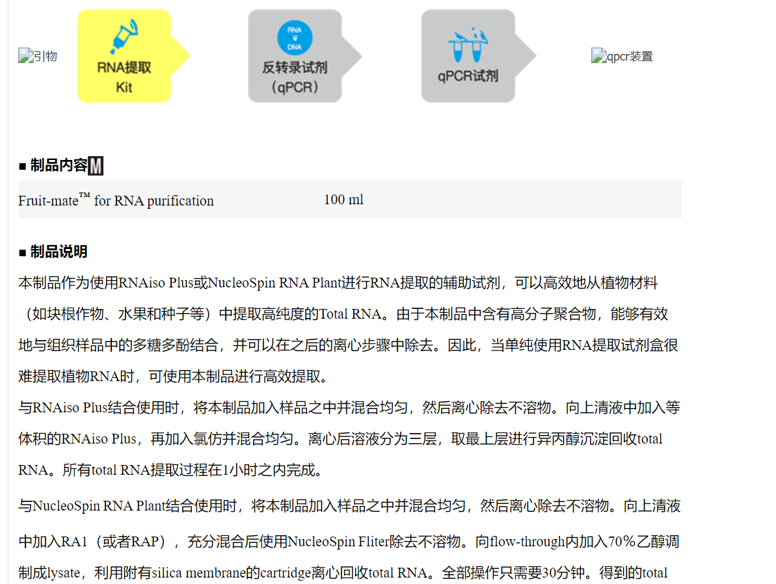
Task: Click the broken qpcr装置 image placeholder
Action: click(x=622, y=57)
